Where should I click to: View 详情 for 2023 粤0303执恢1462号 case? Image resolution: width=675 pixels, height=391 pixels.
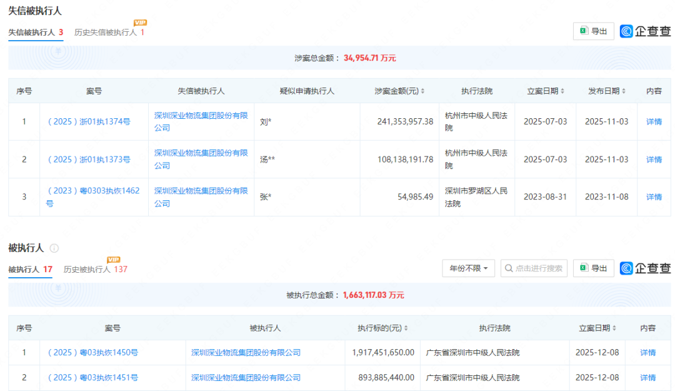654,197
